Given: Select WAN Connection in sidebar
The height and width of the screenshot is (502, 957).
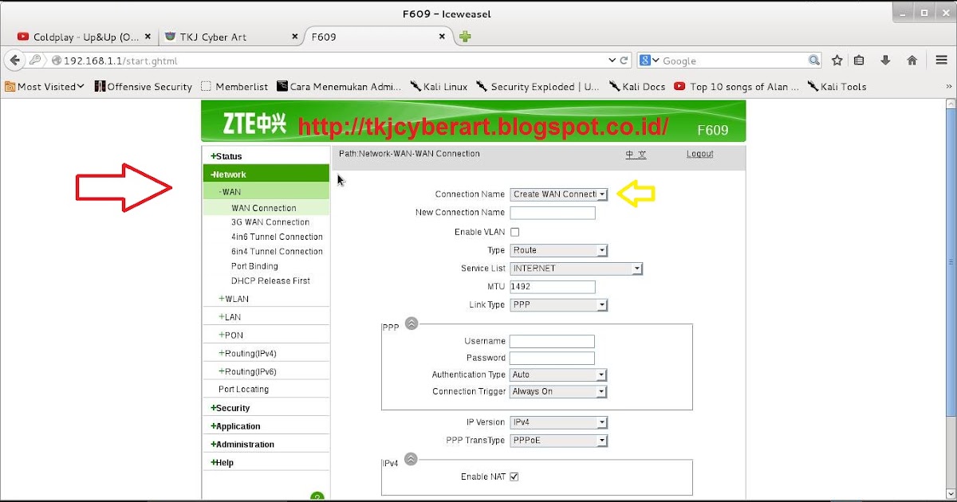Looking at the screenshot, I should point(264,208).
